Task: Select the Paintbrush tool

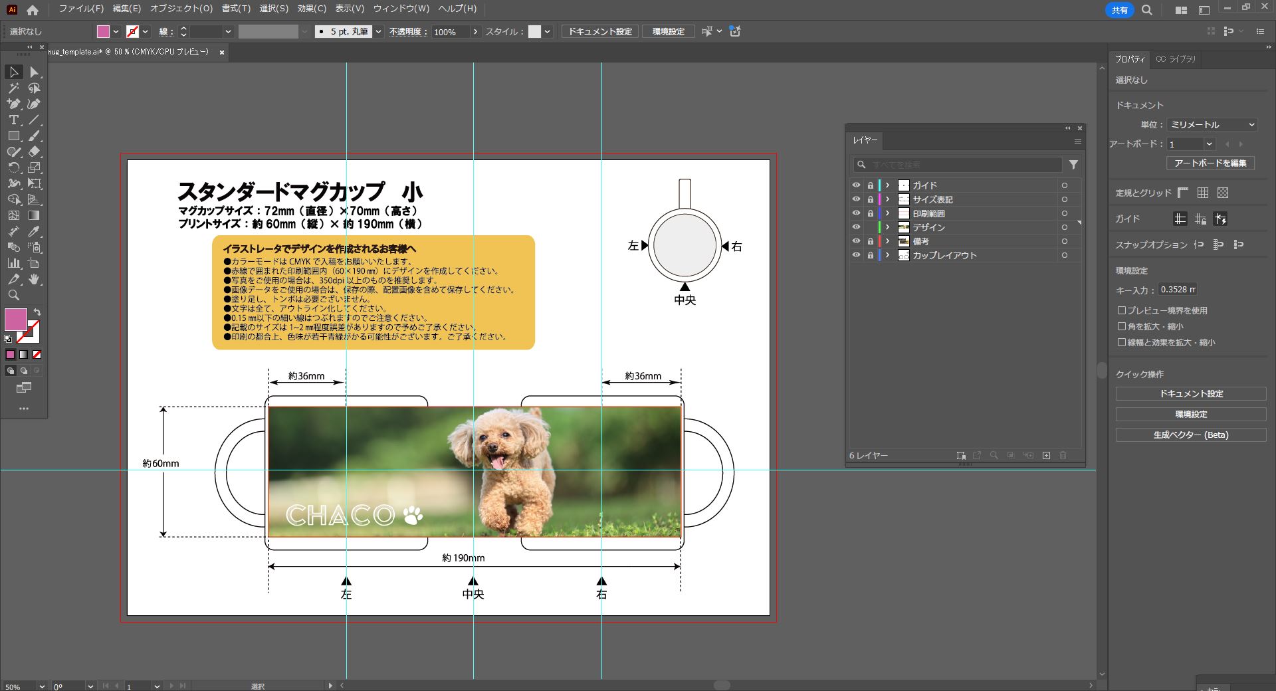Action: click(35, 136)
